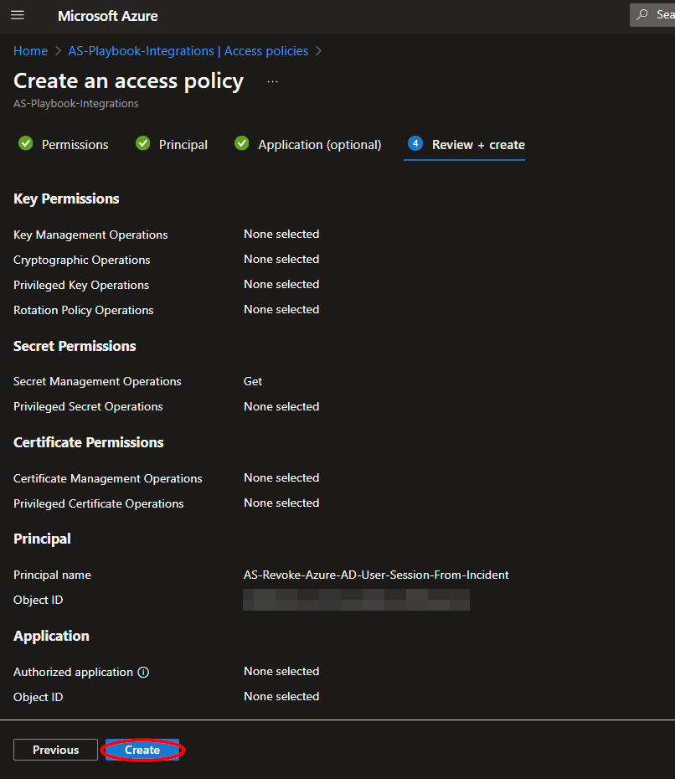This screenshot has height=779, width=675.
Task: Click the Get value for Secret Management
Action: [253, 381]
